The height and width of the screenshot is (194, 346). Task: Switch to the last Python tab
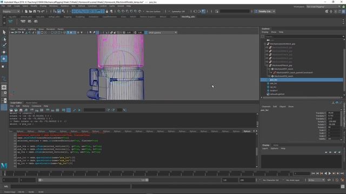click(x=247, y=131)
